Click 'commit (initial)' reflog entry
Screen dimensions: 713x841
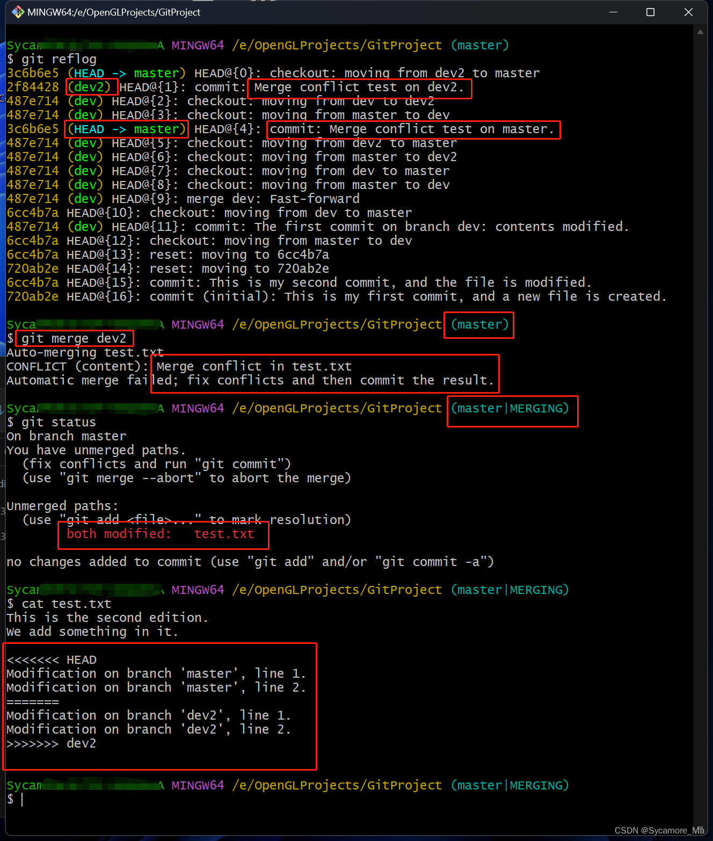(337, 296)
